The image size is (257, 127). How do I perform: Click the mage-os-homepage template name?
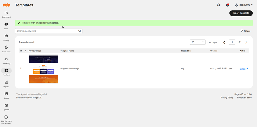coord(70,69)
